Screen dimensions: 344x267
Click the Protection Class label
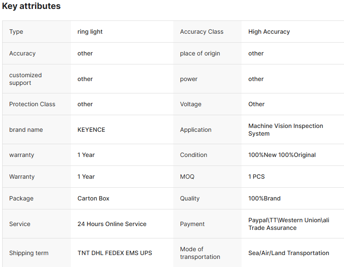click(x=32, y=104)
